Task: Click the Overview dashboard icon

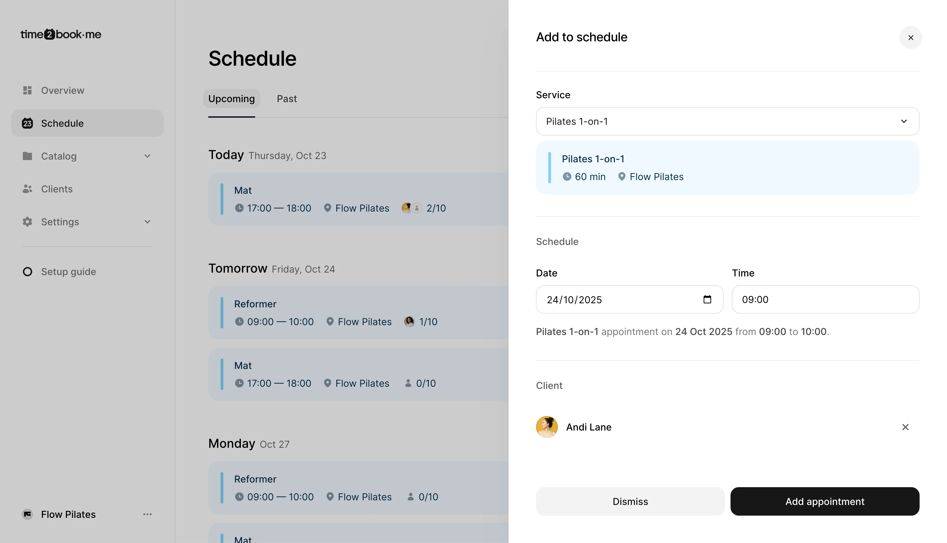Action: coord(27,90)
